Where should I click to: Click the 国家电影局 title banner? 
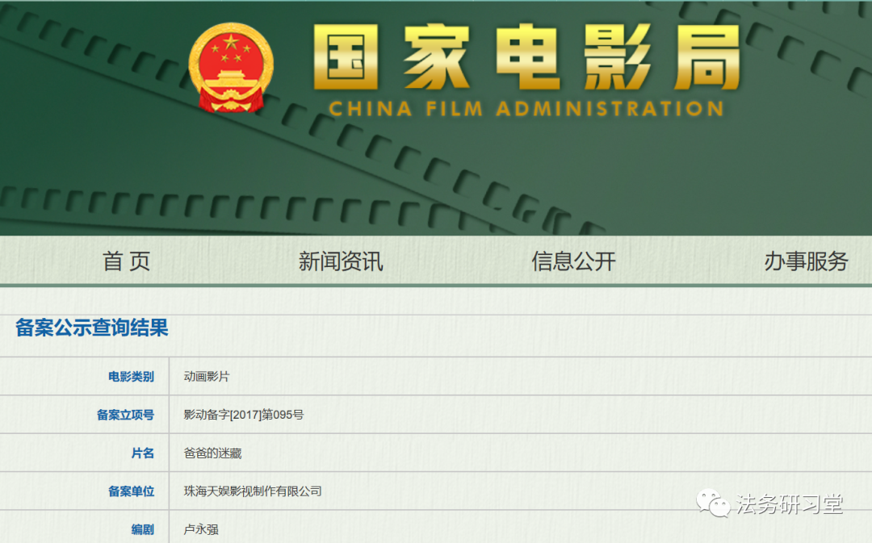[526, 57]
